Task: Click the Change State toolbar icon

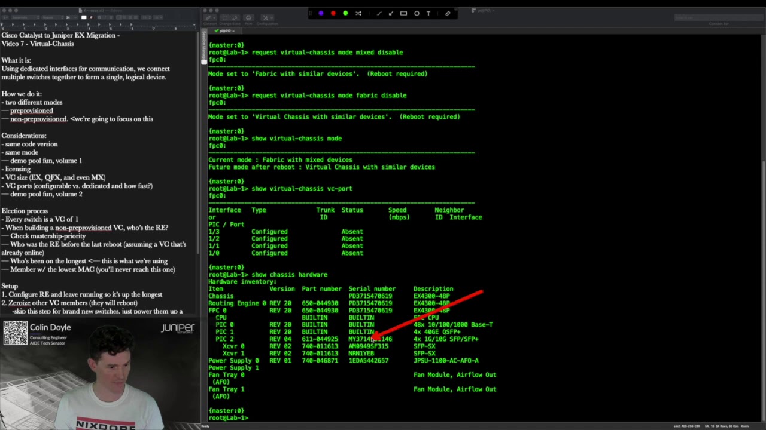Action: 230,18
